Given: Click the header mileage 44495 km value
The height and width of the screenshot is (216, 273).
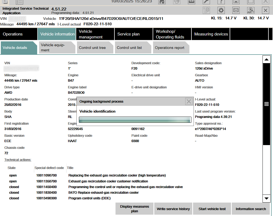Looking at the screenshot, I should click(x=36, y=24).
